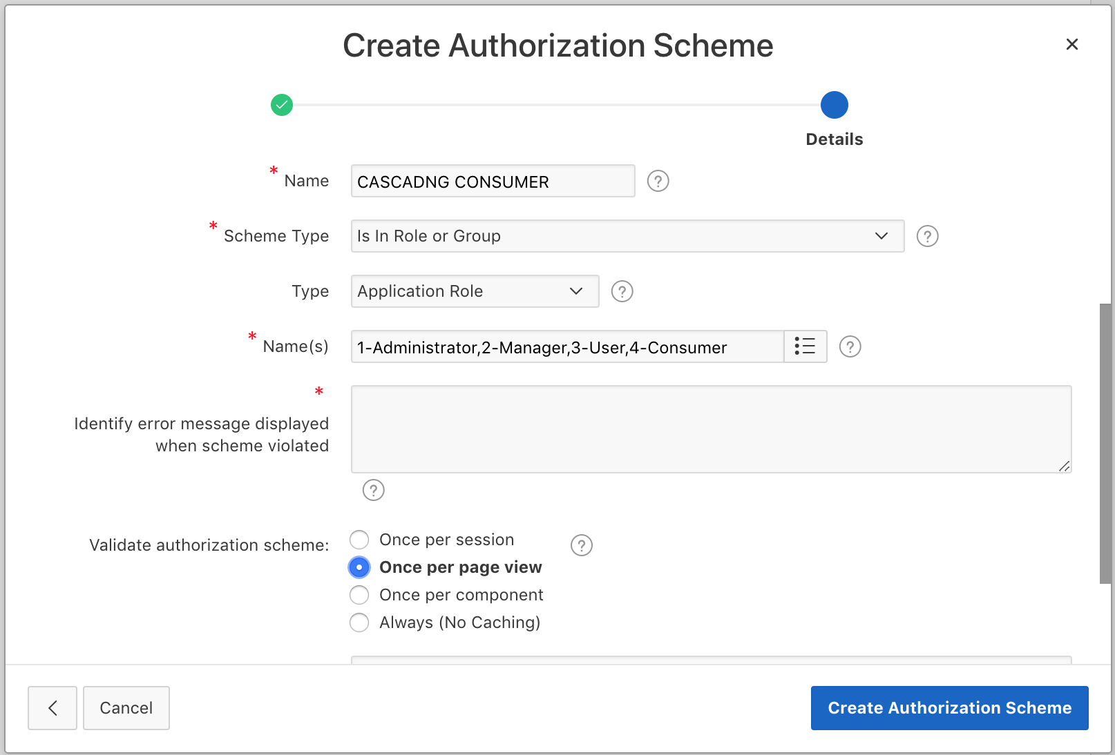
Task: Go back using the left chevron button
Action: coord(53,707)
